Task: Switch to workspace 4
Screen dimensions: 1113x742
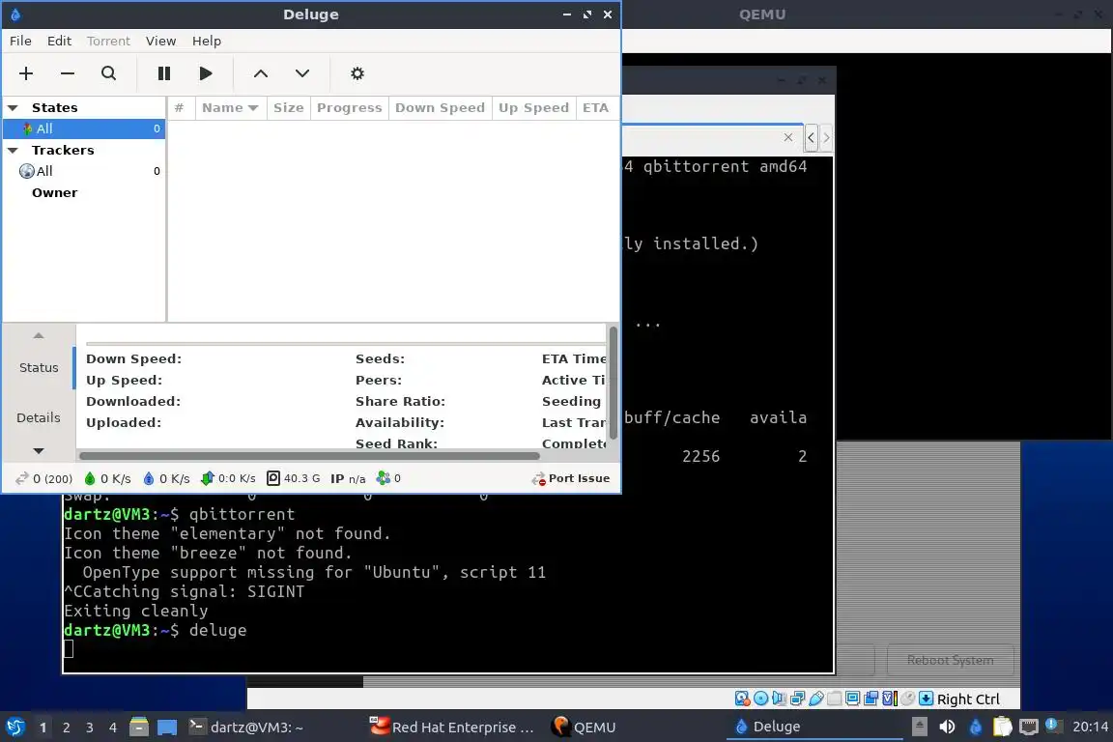Action: (x=113, y=728)
